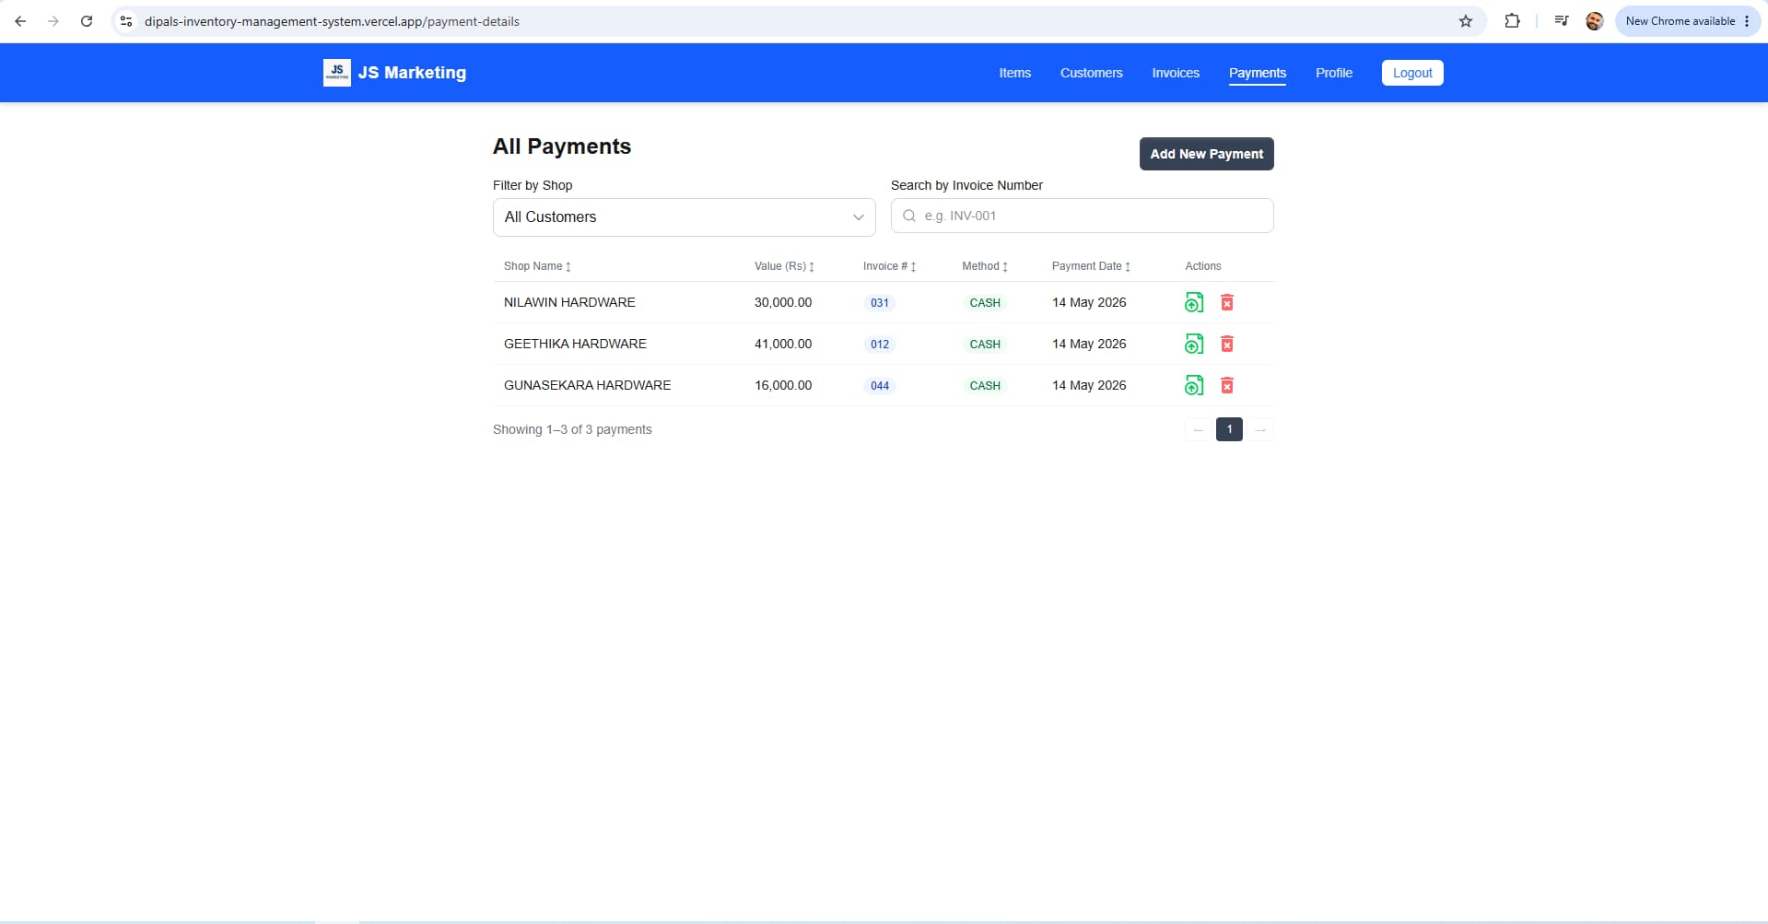Click invoice badge 012
This screenshot has height=924, width=1768.
[880, 344]
